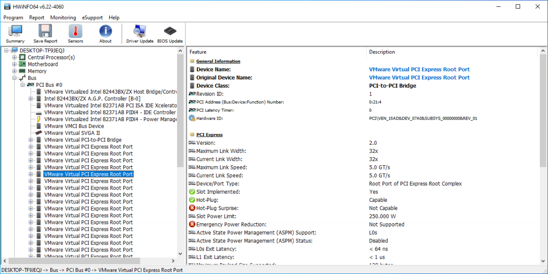Click the blue Device Name value link

pyautogui.click(x=419, y=69)
